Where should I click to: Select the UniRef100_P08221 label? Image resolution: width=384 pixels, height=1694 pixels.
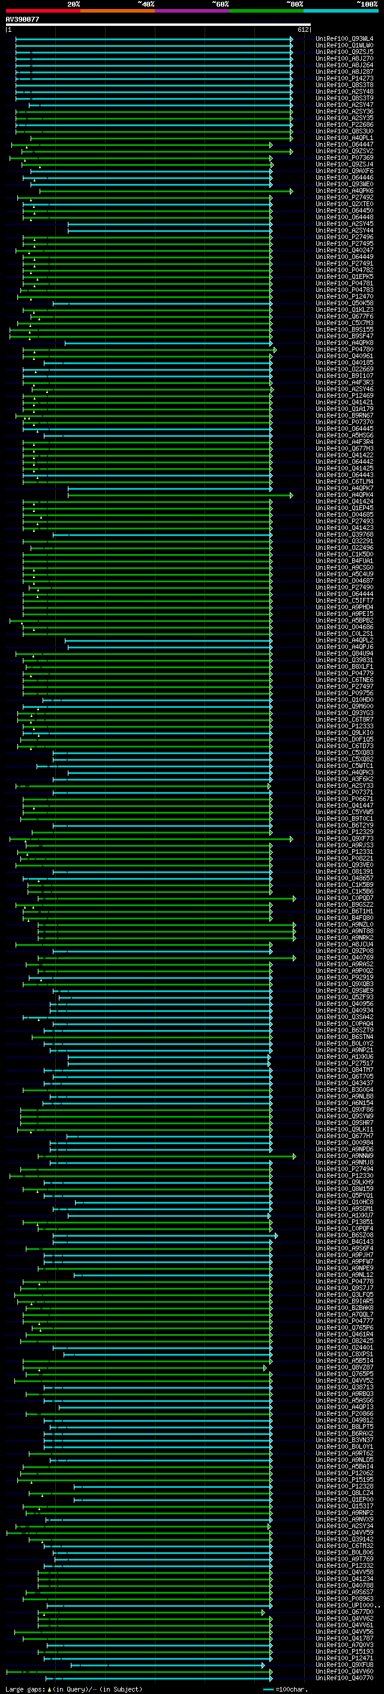344,858
